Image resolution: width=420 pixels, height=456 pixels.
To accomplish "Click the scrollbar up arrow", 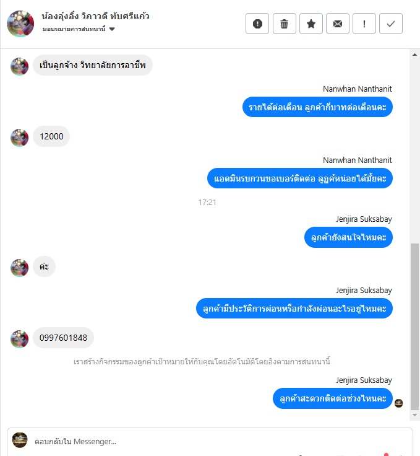I will (414, 55).
